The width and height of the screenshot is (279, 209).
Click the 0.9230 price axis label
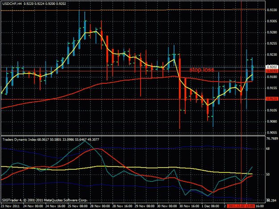click(x=272, y=55)
